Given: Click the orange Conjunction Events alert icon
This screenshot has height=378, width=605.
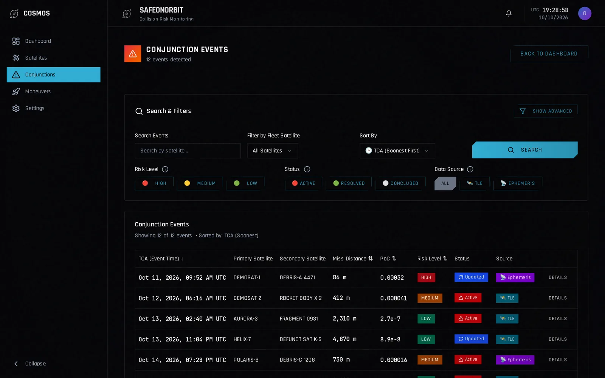Looking at the screenshot, I should click(133, 54).
